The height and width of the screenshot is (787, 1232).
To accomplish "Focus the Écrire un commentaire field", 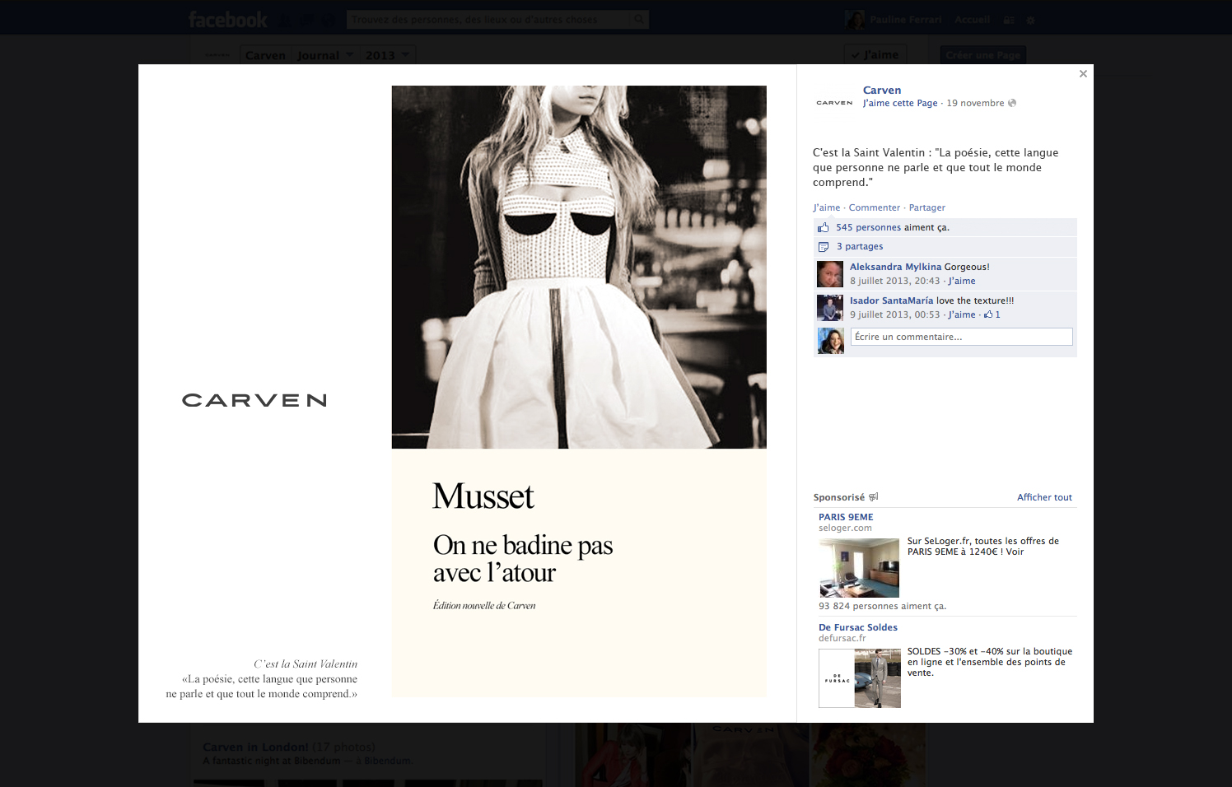I will 961,337.
